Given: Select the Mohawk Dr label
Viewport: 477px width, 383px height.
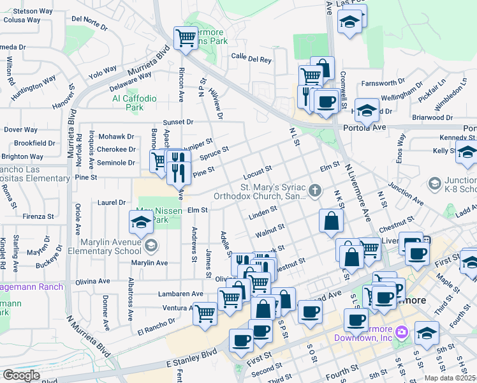Looking at the screenshot, I should tap(116, 137).
